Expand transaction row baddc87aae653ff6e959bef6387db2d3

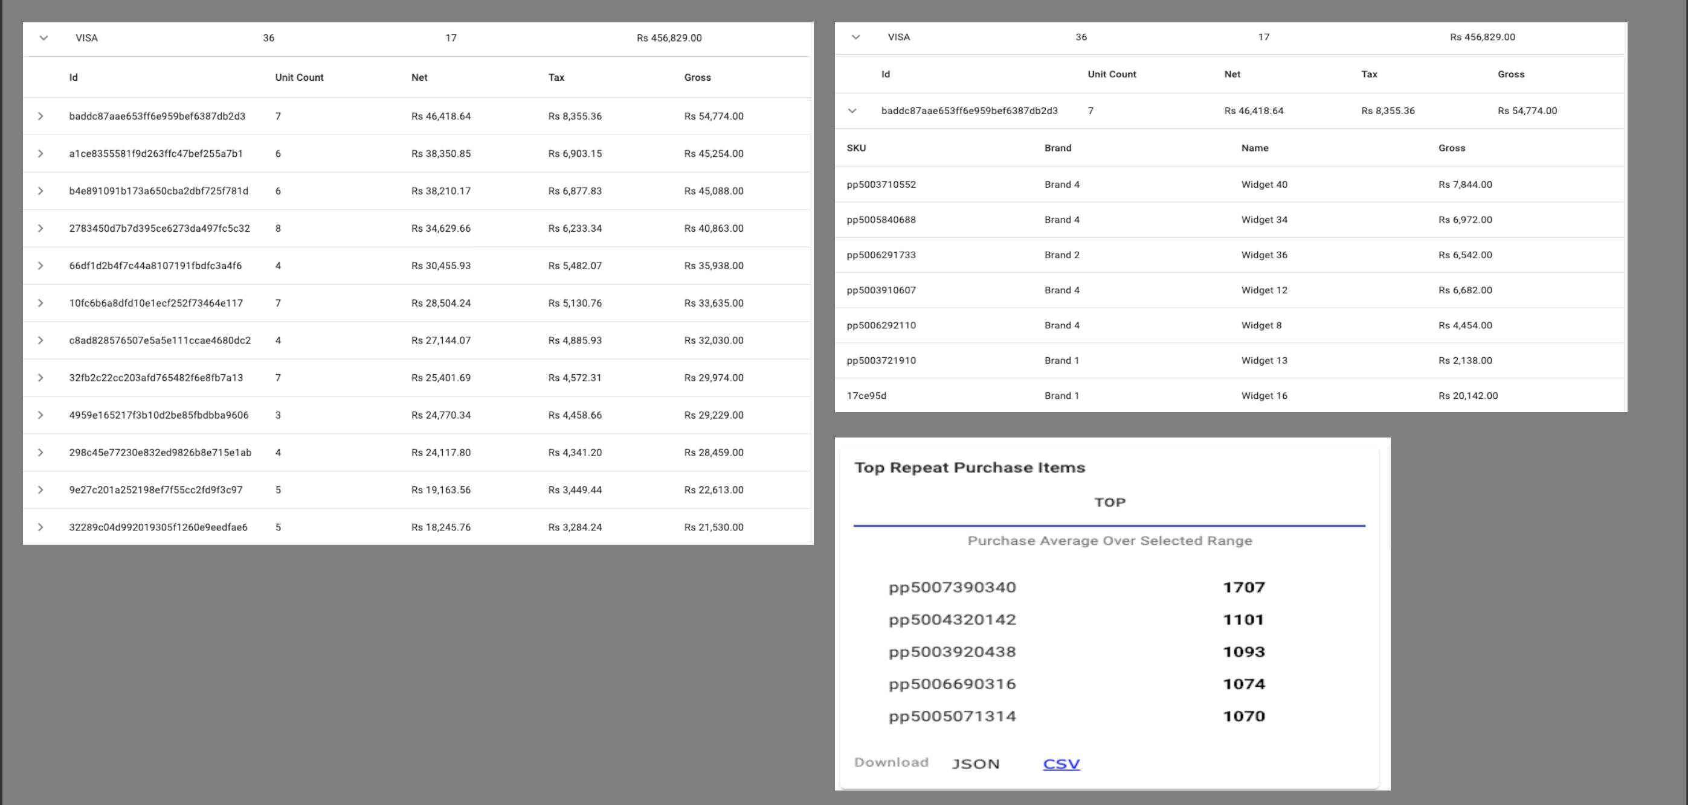40,116
